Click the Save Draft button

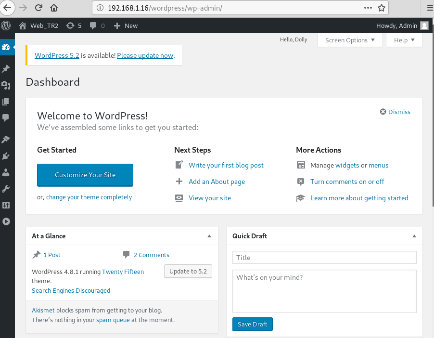point(253,324)
